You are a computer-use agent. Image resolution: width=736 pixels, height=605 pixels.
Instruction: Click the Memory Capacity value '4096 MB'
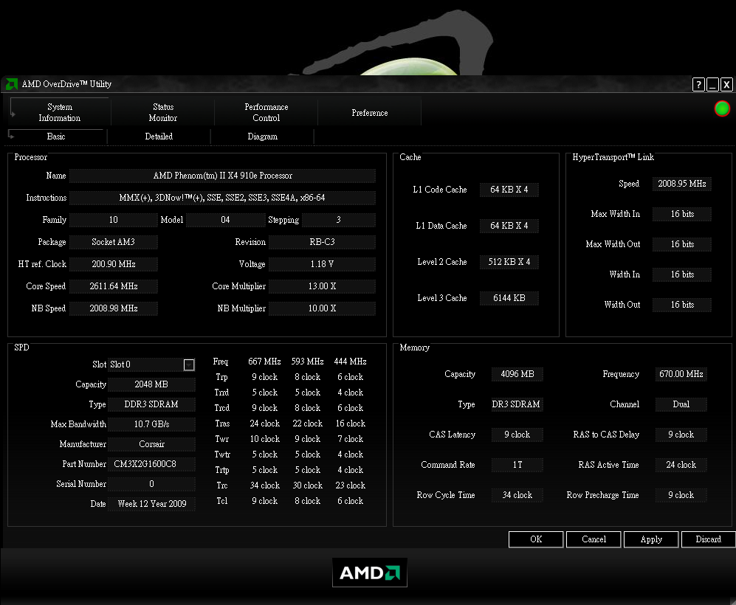[x=517, y=374]
